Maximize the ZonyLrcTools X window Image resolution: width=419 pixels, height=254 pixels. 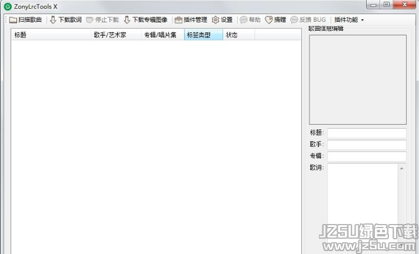click(387, 5)
